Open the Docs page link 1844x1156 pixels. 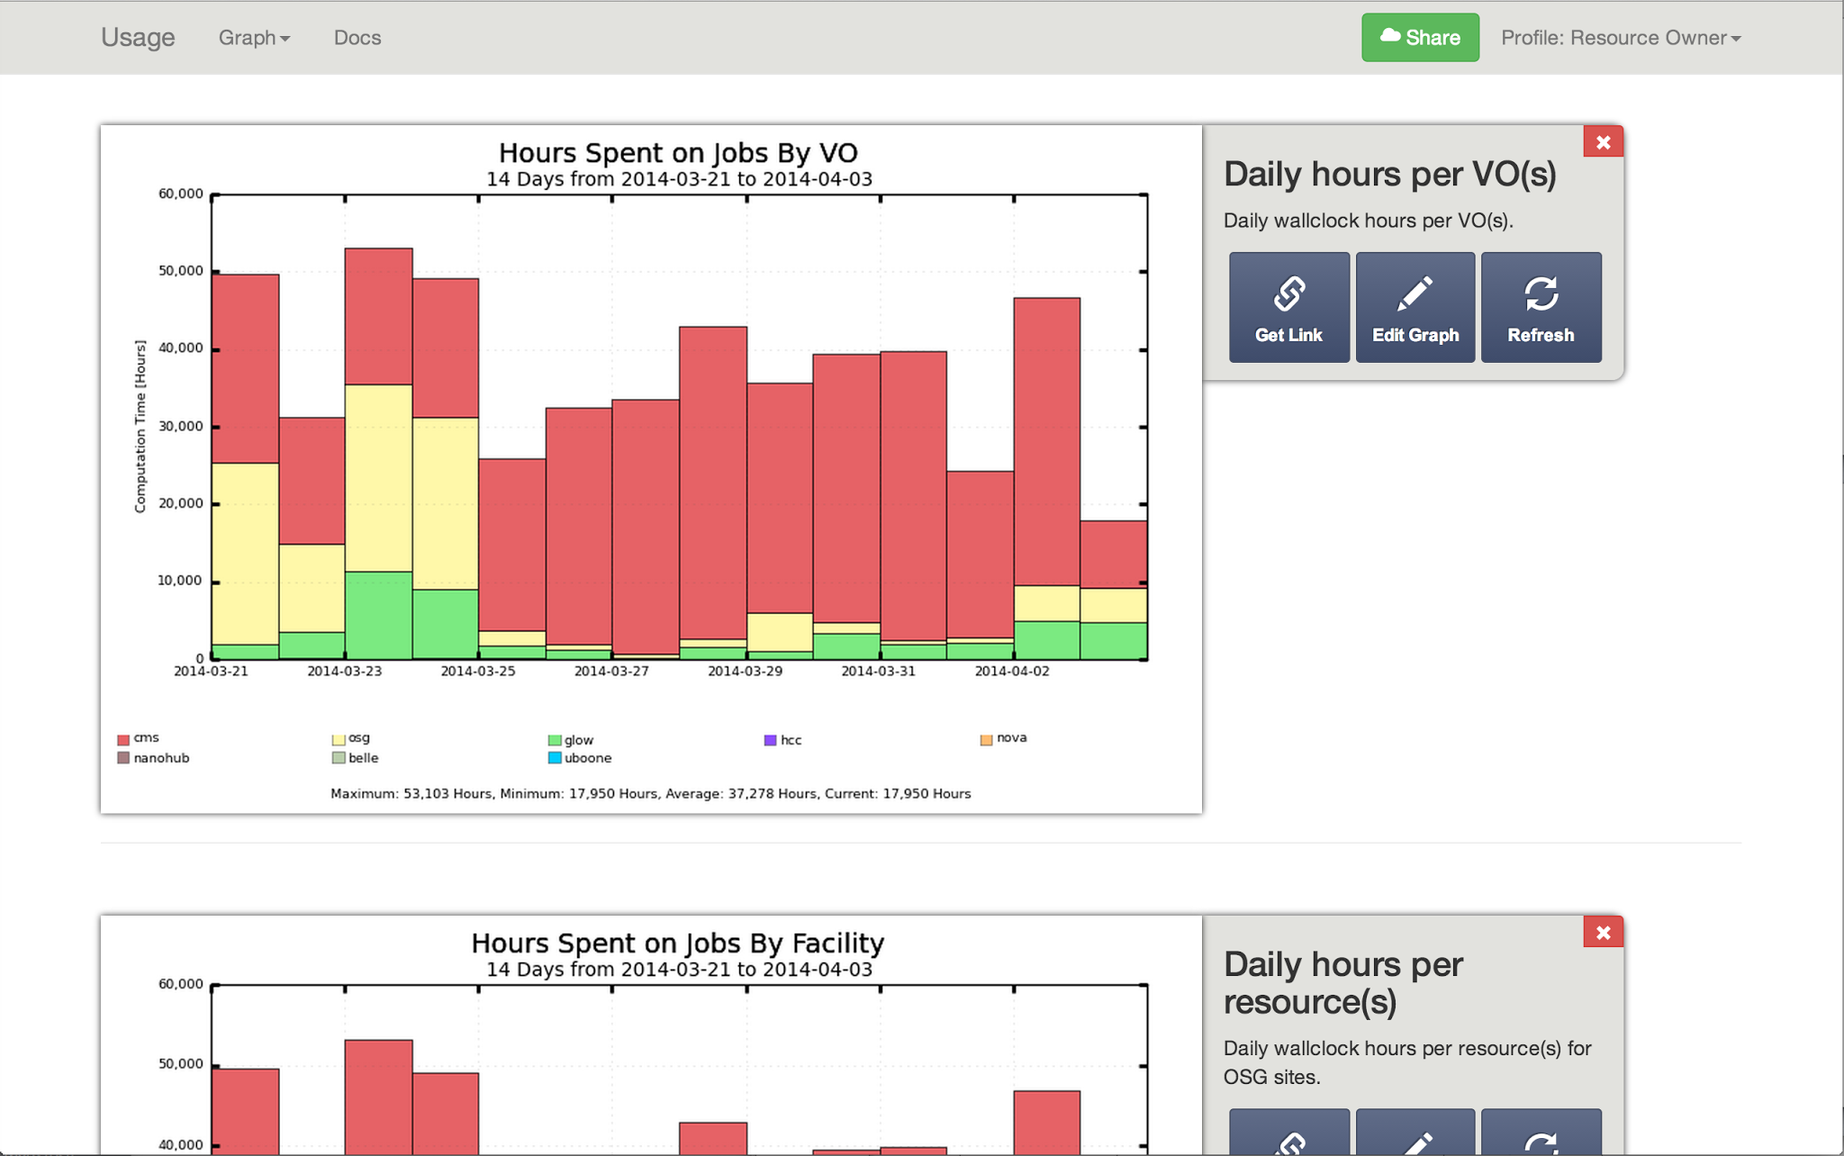[357, 38]
